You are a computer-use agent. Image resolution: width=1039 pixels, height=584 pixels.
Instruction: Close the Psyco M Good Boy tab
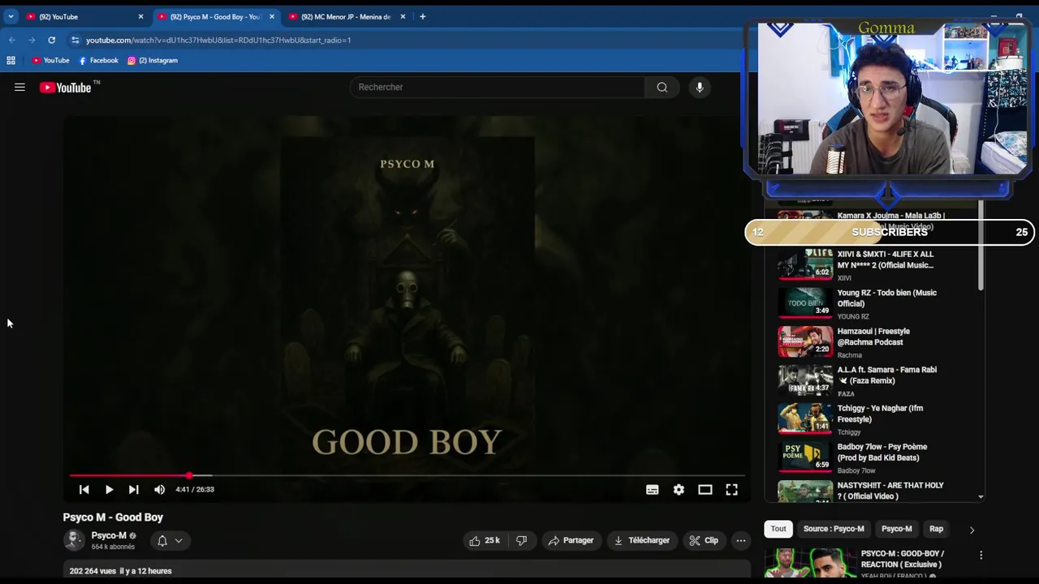coord(271,16)
